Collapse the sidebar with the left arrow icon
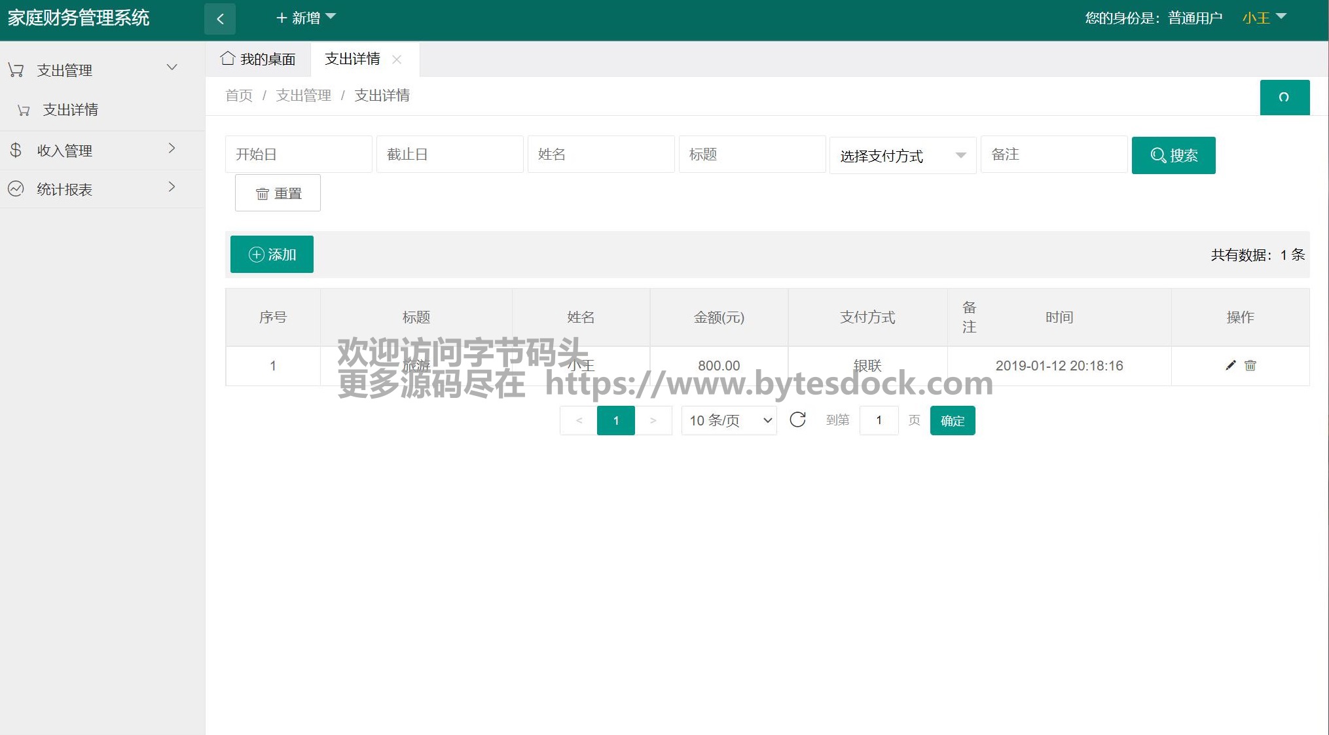Viewport: 1329px width, 735px height. (x=220, y=18)
